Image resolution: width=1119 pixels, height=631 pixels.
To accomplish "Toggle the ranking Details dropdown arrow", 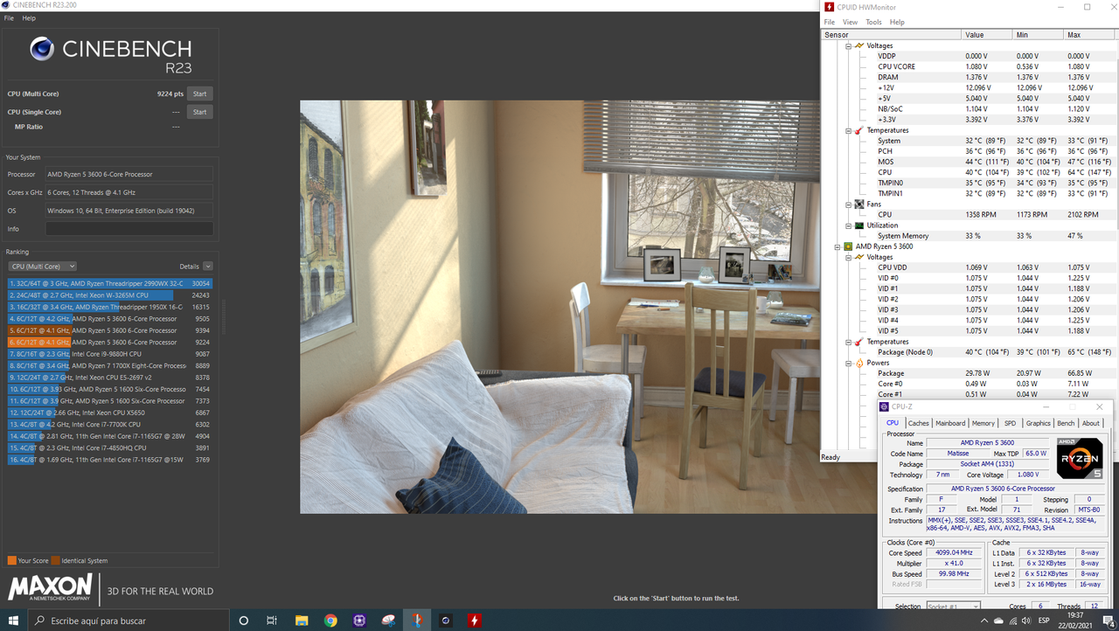I will [208, 267].
